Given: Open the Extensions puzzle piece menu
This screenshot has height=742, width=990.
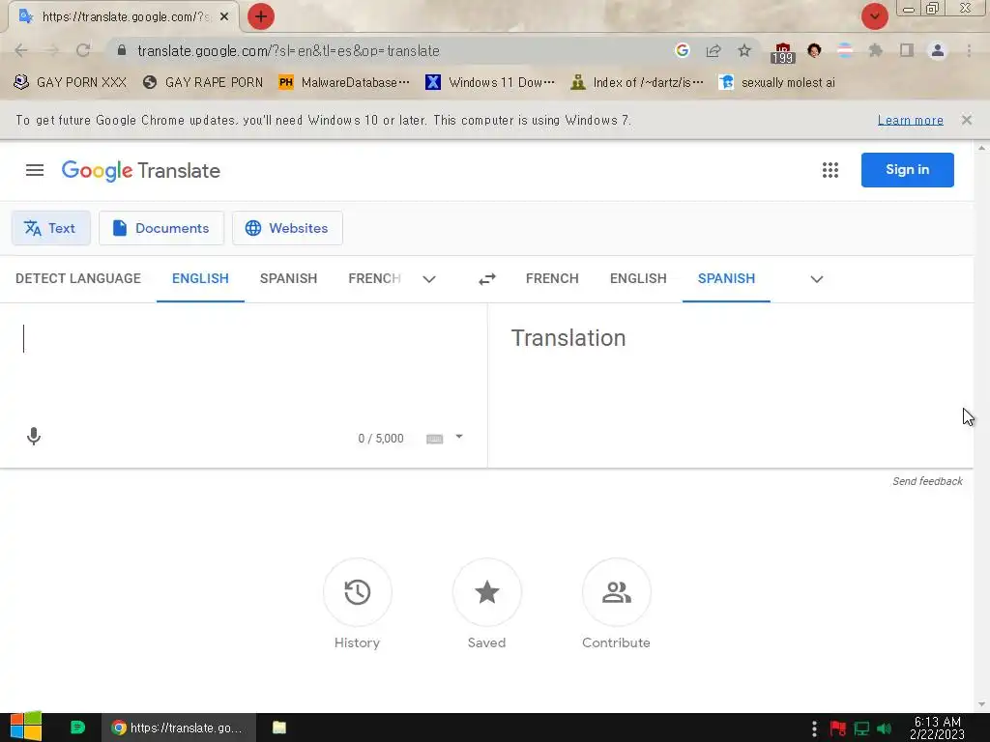Looking at the screenshot, I should click(x=876, y=50).
